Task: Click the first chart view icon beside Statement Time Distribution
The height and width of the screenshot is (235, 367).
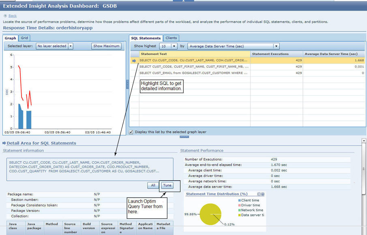Action: [x=259, y=194]
